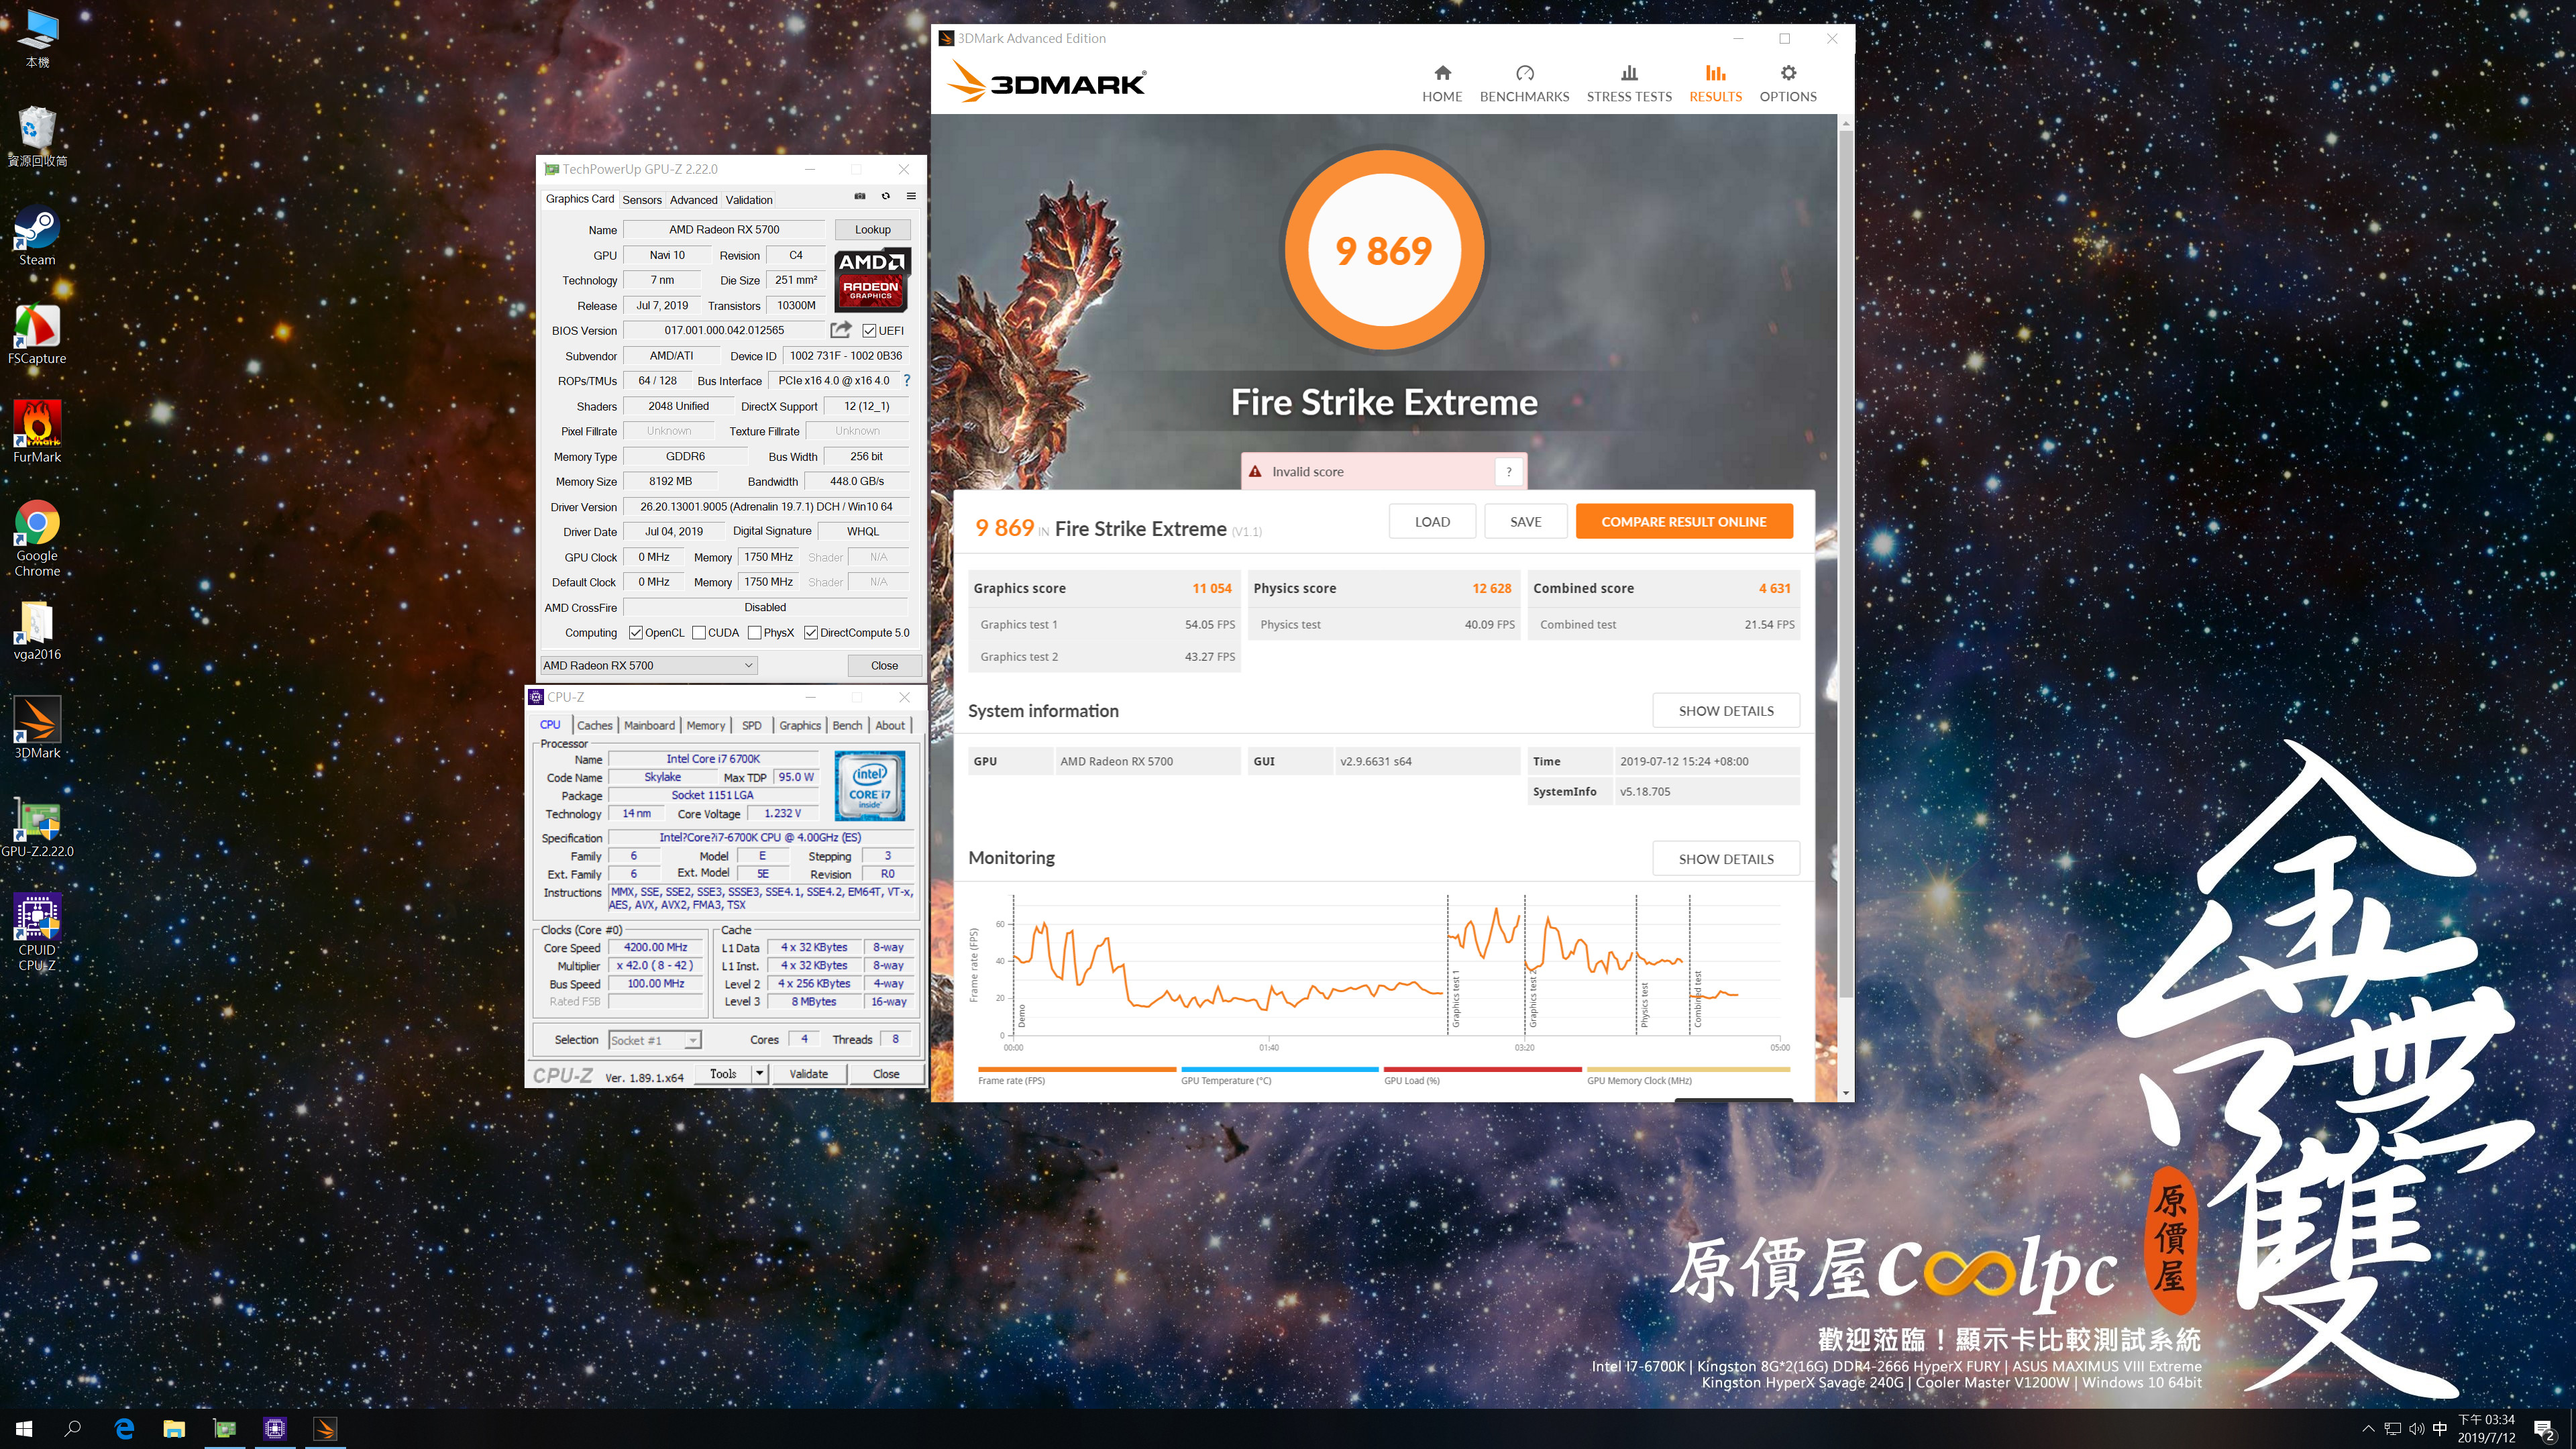Go to 3DMark Home

(1442, 84)
